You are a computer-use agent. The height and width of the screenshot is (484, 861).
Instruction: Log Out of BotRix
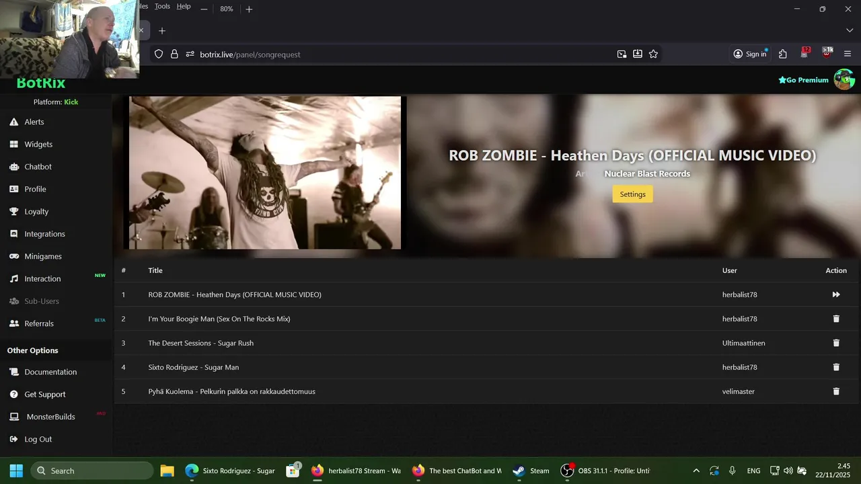(38, 439)
